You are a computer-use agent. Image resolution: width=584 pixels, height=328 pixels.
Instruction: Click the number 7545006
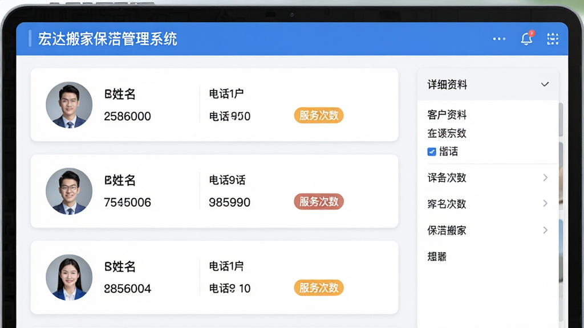(x=127, y=202)
